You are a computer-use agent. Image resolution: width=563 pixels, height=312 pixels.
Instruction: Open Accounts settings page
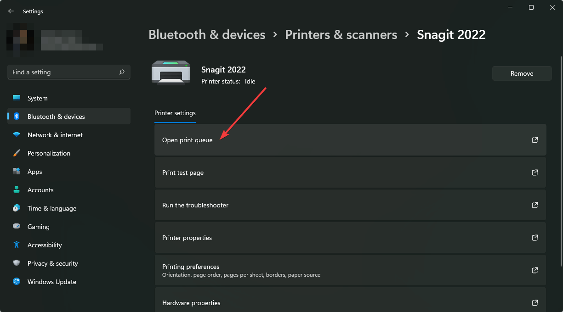tap(40, 190)
